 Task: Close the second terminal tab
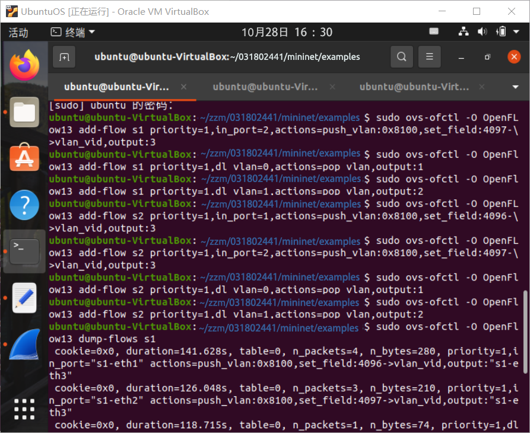332,87
